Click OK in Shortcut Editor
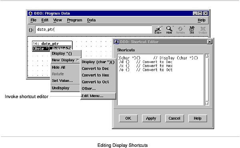Image resolution: width=240 pixels, height=148 pixels. [x=128, y=118]
